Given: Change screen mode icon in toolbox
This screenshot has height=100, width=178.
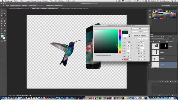Looking at the screenshot, I should pos(5,41).
